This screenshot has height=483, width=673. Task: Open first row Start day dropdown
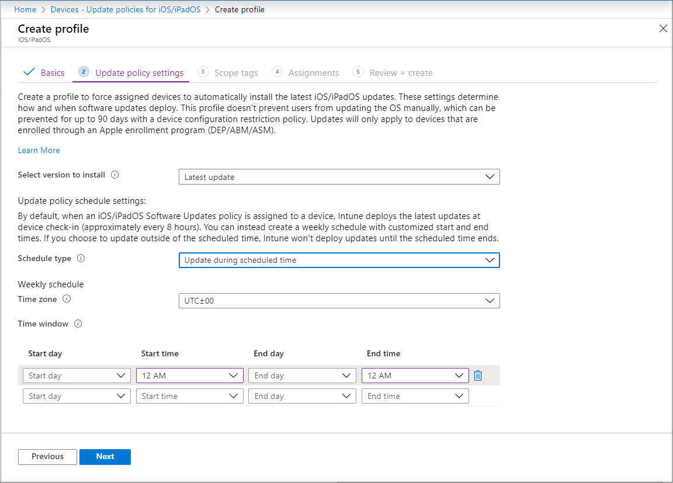coord(77,376)
